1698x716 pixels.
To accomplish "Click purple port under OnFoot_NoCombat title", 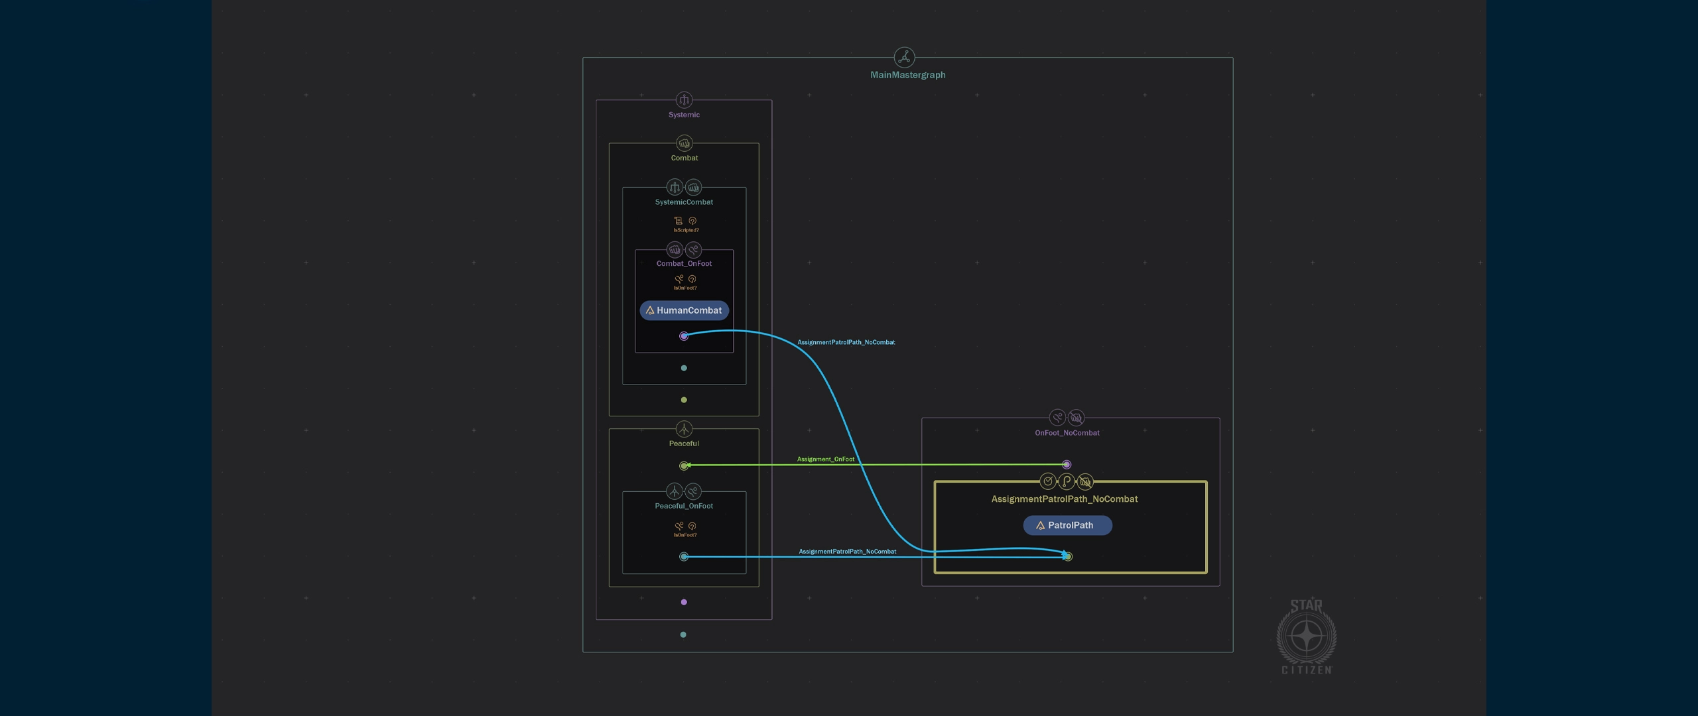I will click(1067, 465).
